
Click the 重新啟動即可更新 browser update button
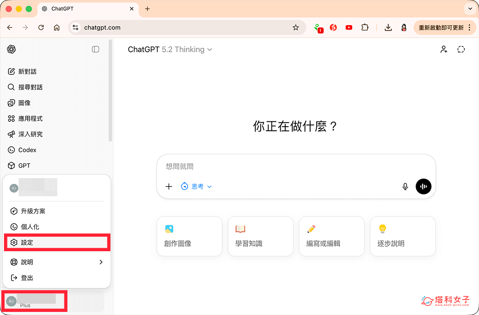[442, 27]
